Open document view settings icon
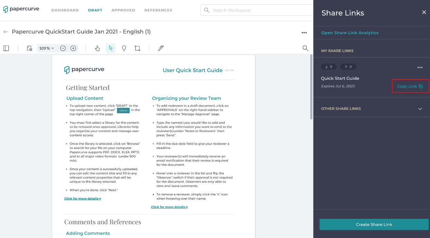This screenshot has width=430, height=238. [30, 48]
